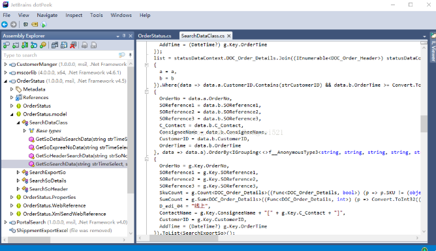Click the Open from NuGet packages icon
The height and width of the screenshot is (251, 436).
click(x=25, y=45)
